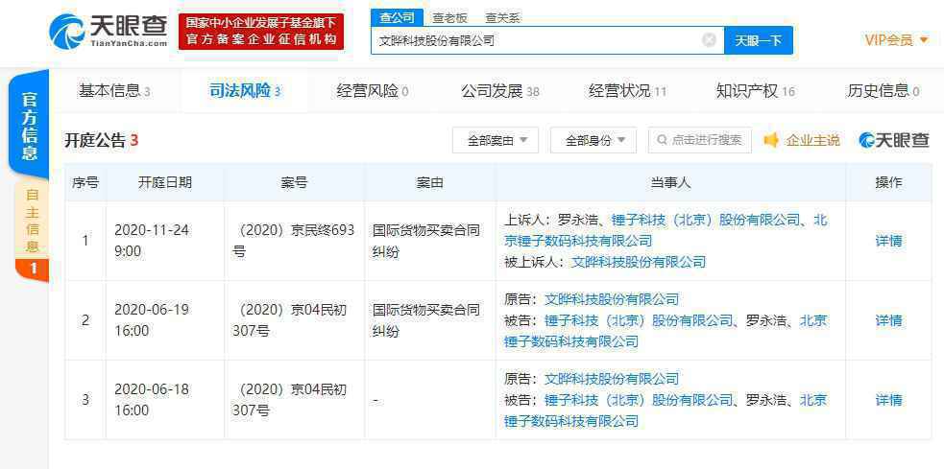Click the 案号 column header
944x469 pixels.
(x=294, y=183)
